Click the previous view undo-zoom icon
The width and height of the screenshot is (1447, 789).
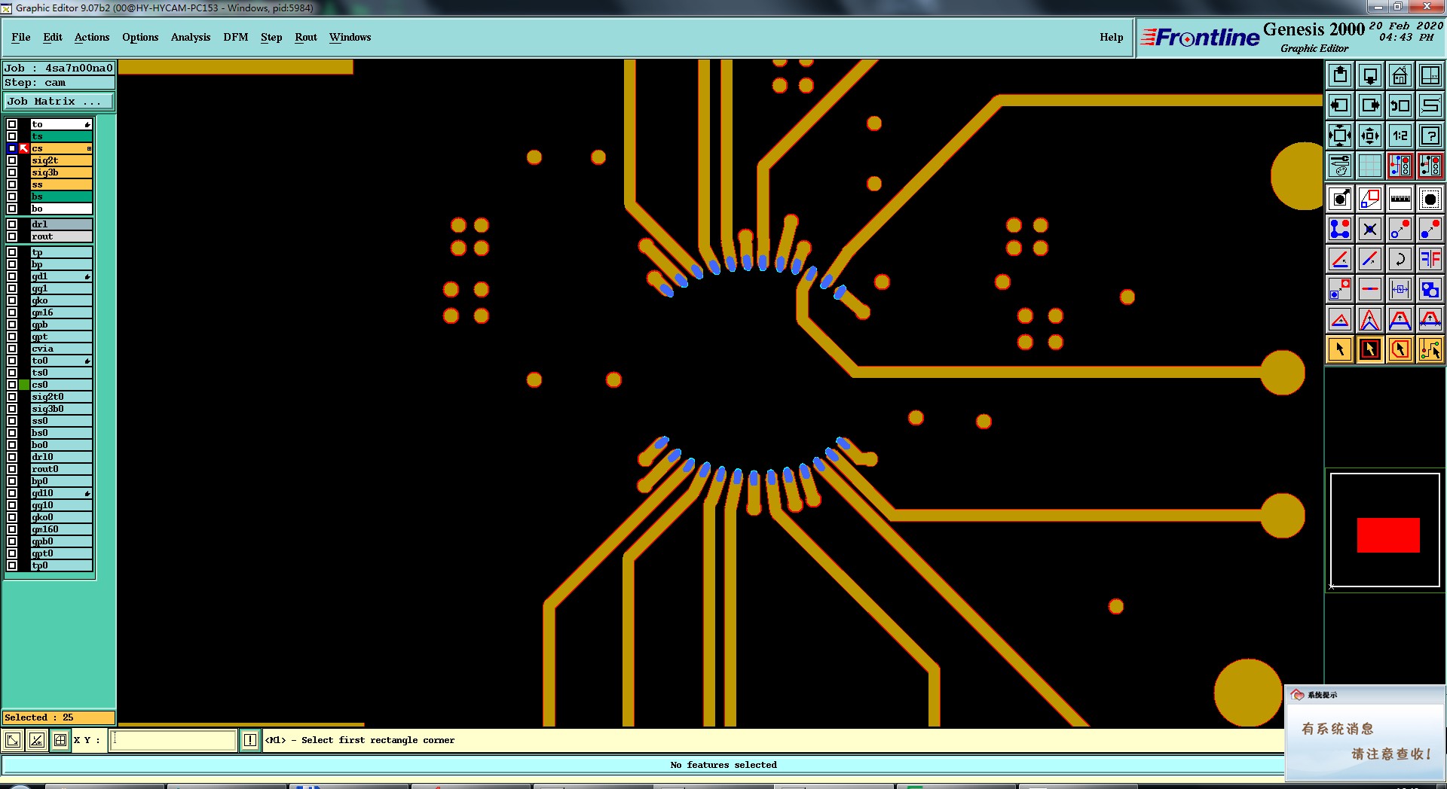tap(1400, 105)
